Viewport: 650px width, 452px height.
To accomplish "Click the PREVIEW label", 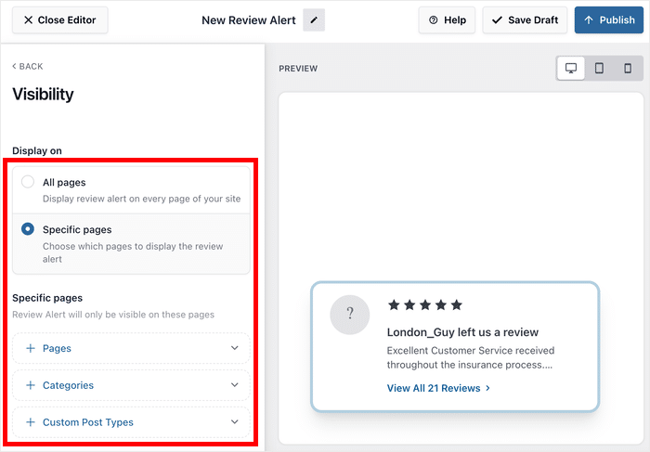I will [298, 69].
